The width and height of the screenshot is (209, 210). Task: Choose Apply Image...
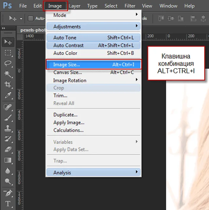[93, 122]
